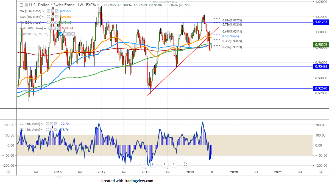Toggle visibility of first CCI indicator
Image resolution: width=329 pixels, height=184 pixels.
pyautogui.click(x=47, y=124)
